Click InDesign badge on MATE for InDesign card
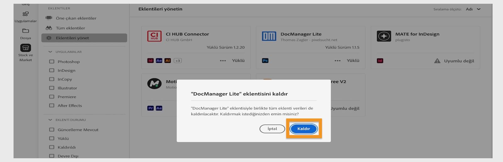Image resolution: width=503 pixels, height=162 pixels. pos(380,61)
